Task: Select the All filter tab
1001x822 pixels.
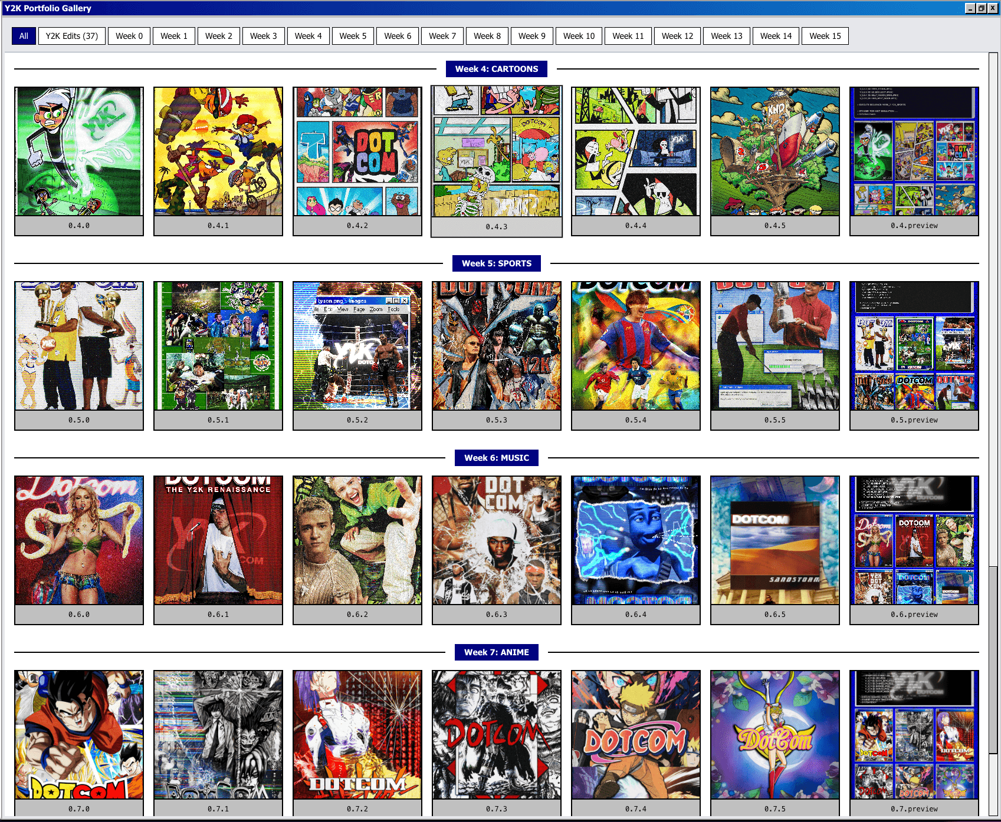Action: pos(24,36)
